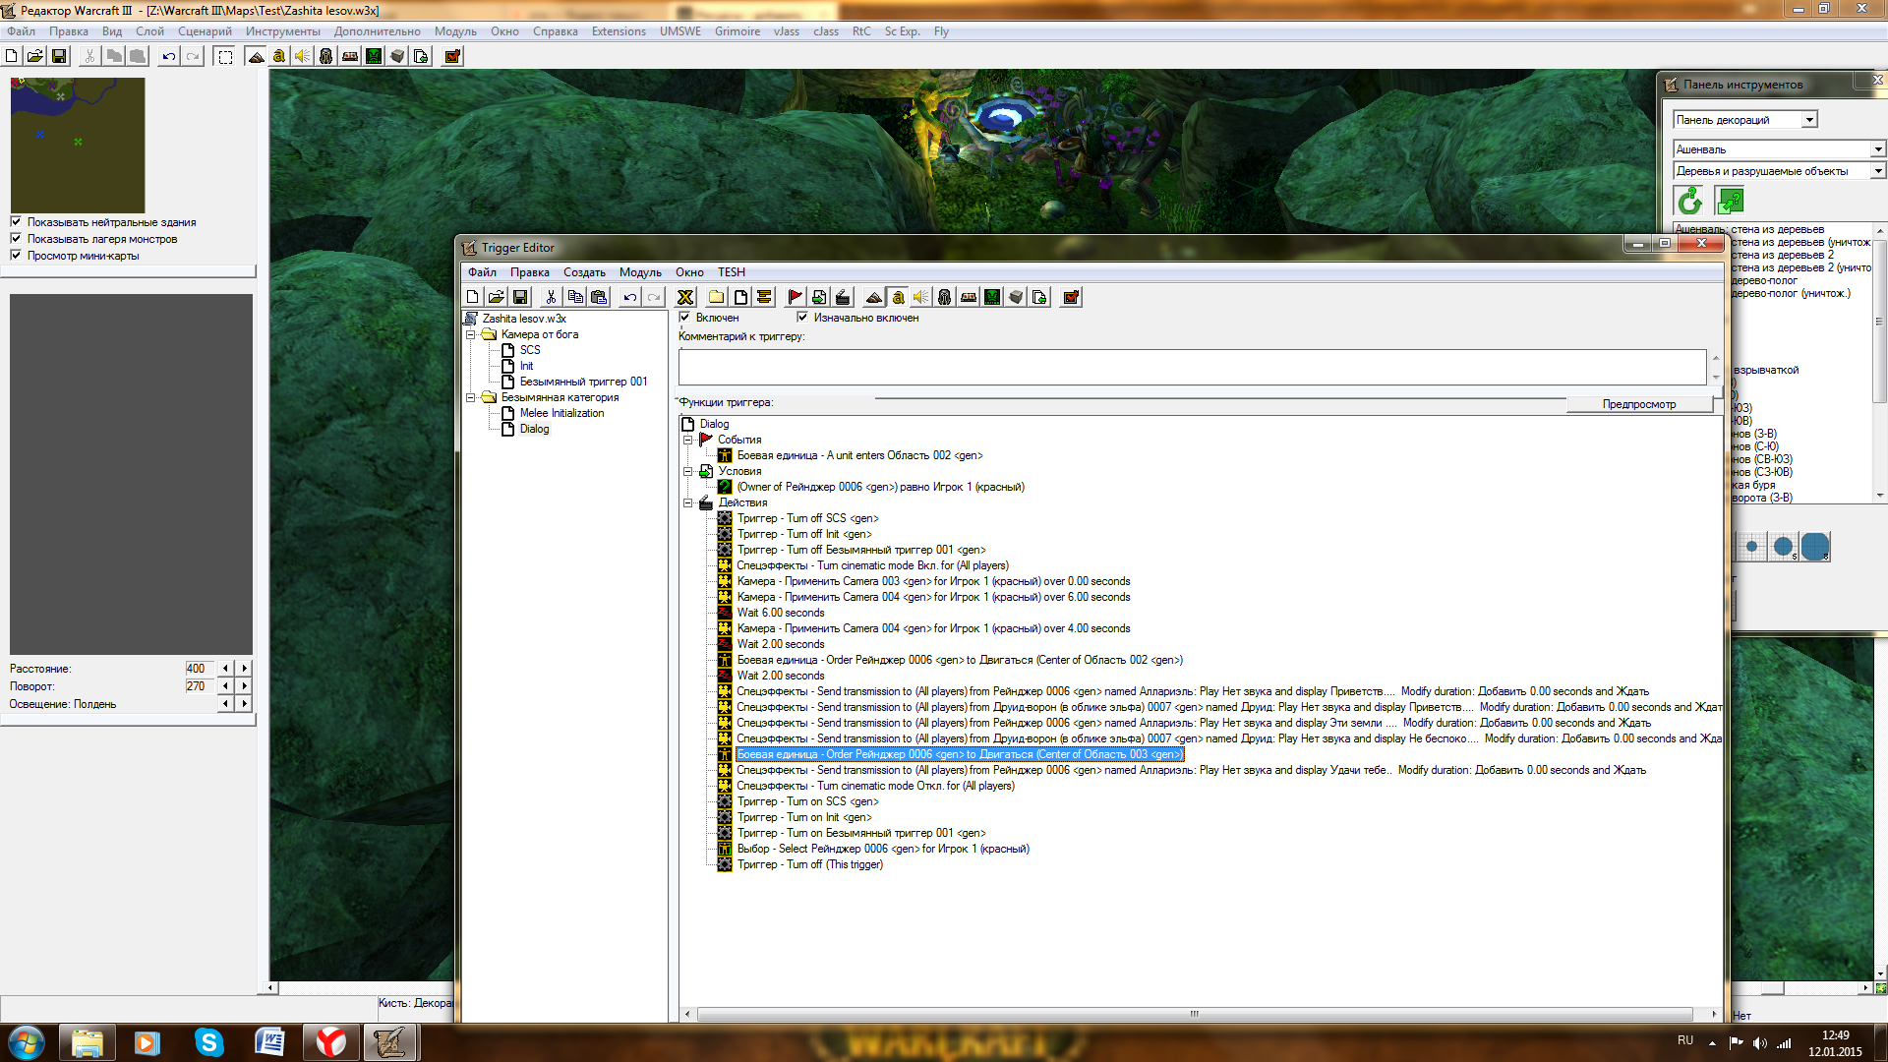Create new trigger category folder icon
Image resolution: width=1888 pixels, height=1062 pixels.
pyautogui.click(x=716, y=297)
